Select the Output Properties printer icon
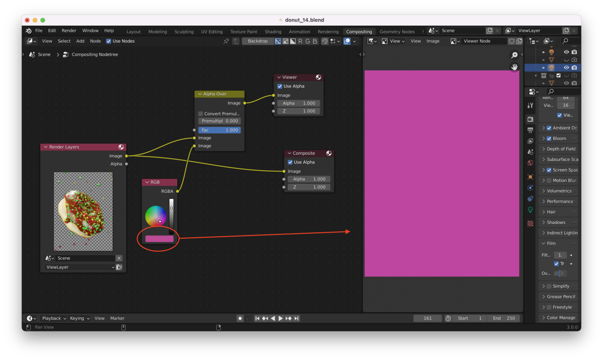 tap(530, 130)
